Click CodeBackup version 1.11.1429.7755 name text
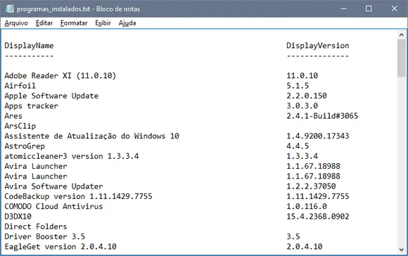Image resolution: width=408 pixels, height=256 pixels. pyautogui.click(x=78, y=196)
